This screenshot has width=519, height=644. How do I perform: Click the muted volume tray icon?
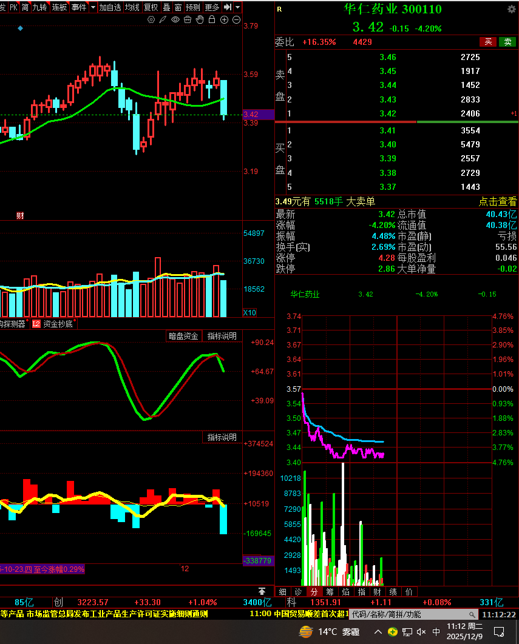pos(421,632)
